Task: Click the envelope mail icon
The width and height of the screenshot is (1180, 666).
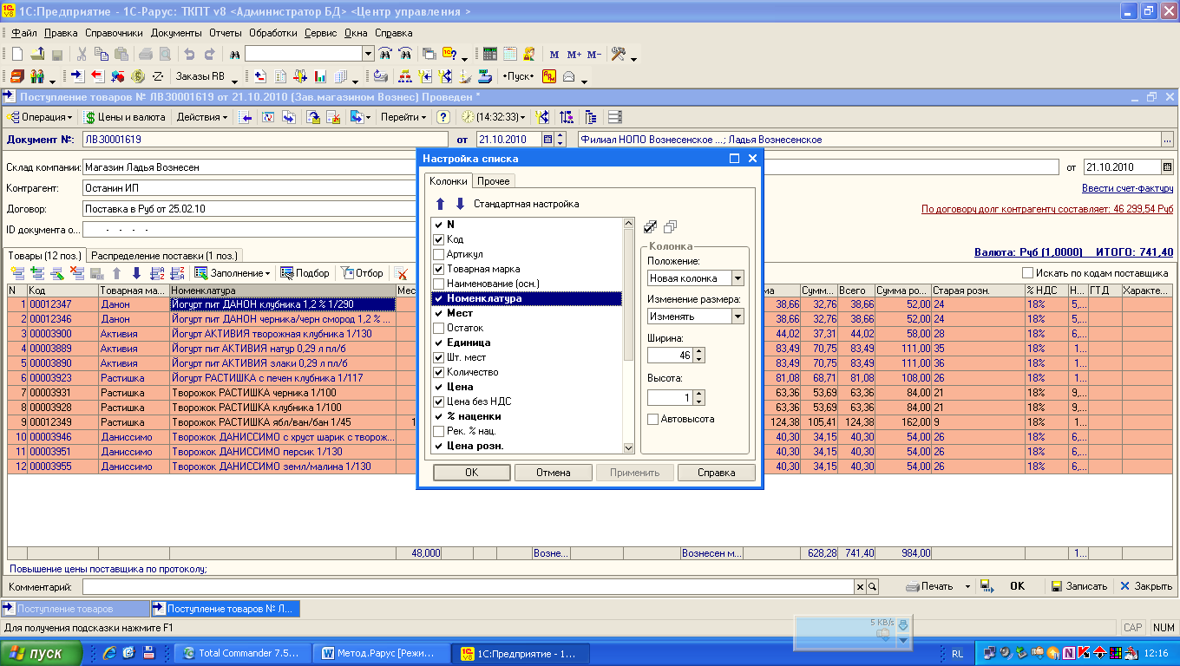Action: [569, 76]
